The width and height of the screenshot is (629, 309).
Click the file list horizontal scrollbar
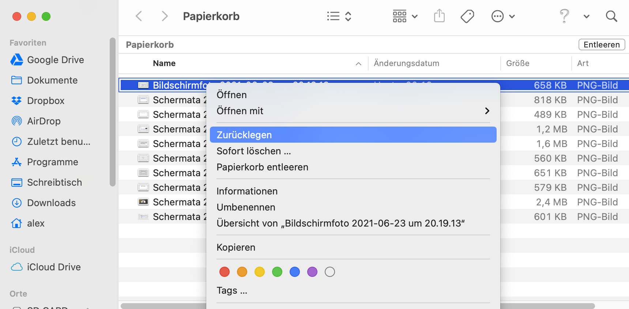tap(358, 306)
